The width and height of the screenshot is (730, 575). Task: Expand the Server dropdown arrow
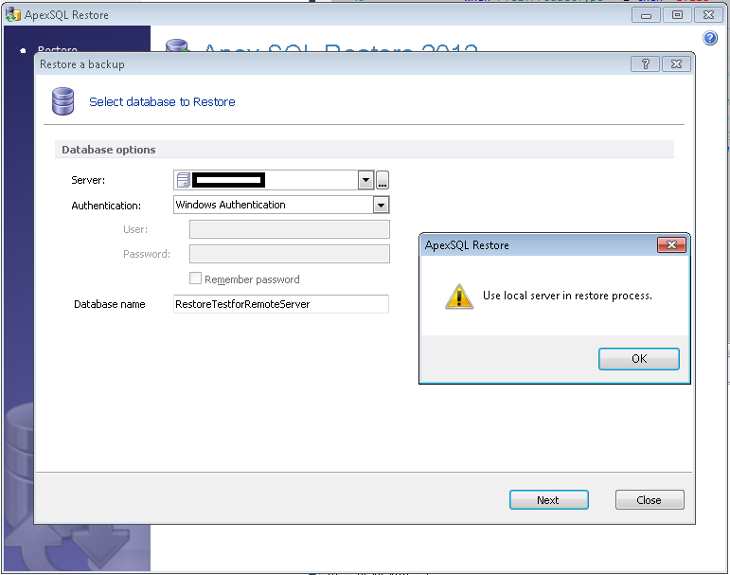365,180
